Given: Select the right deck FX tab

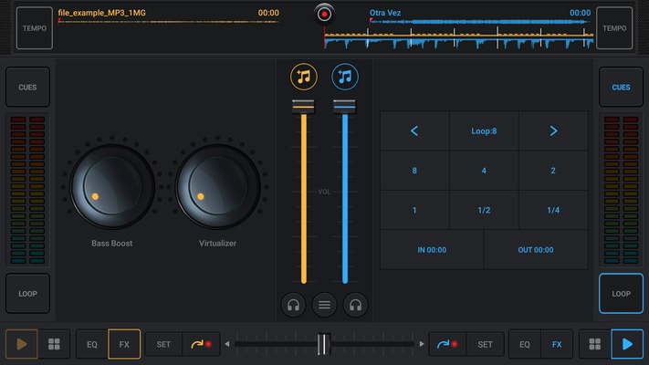Looking at the screenshot, I should pyautogui.click(x=557, y=344).
